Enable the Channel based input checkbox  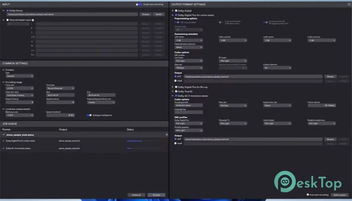click(x=8, y=20)
